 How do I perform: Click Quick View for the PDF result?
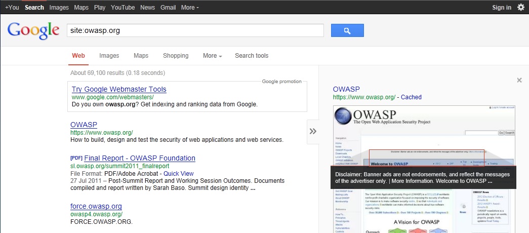pos(179,173)
